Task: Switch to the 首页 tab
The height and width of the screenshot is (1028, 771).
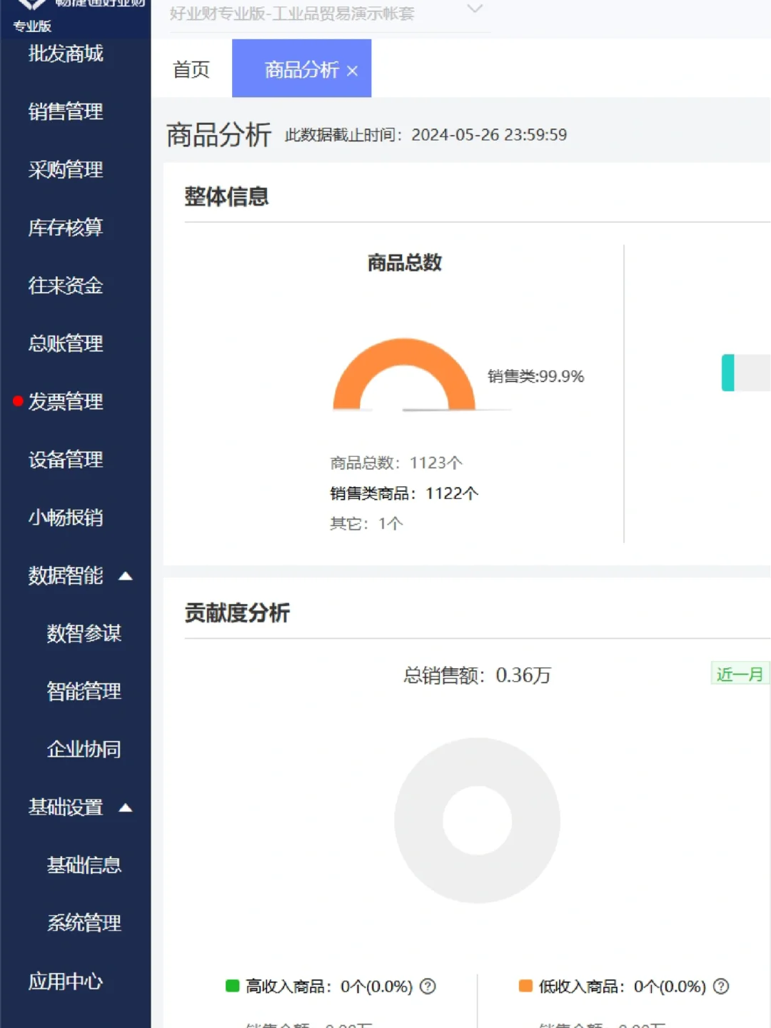Action: tap(190, 69)
